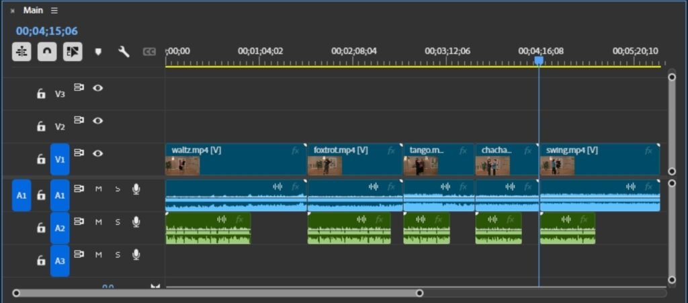Toggle sync lock on track V3
688x303 pixels.
pyautogui.click(x=79, y=87)
